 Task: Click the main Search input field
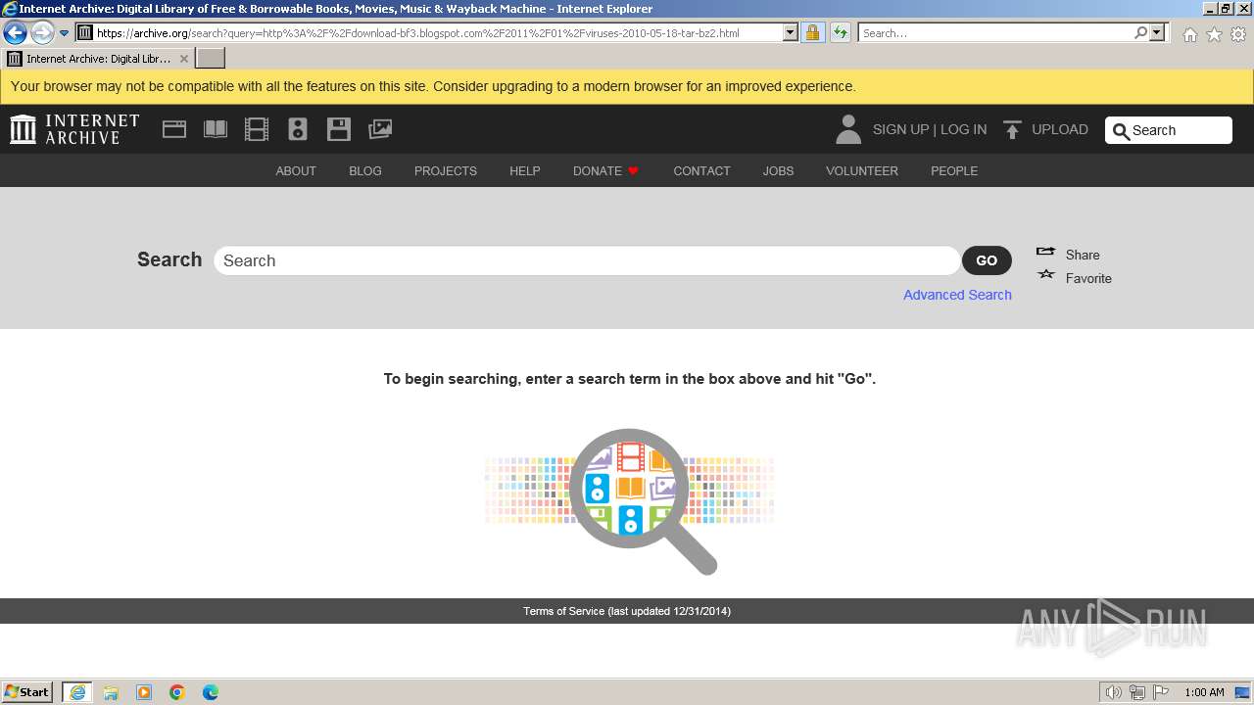pyautogui.click(x=587, y=260)
